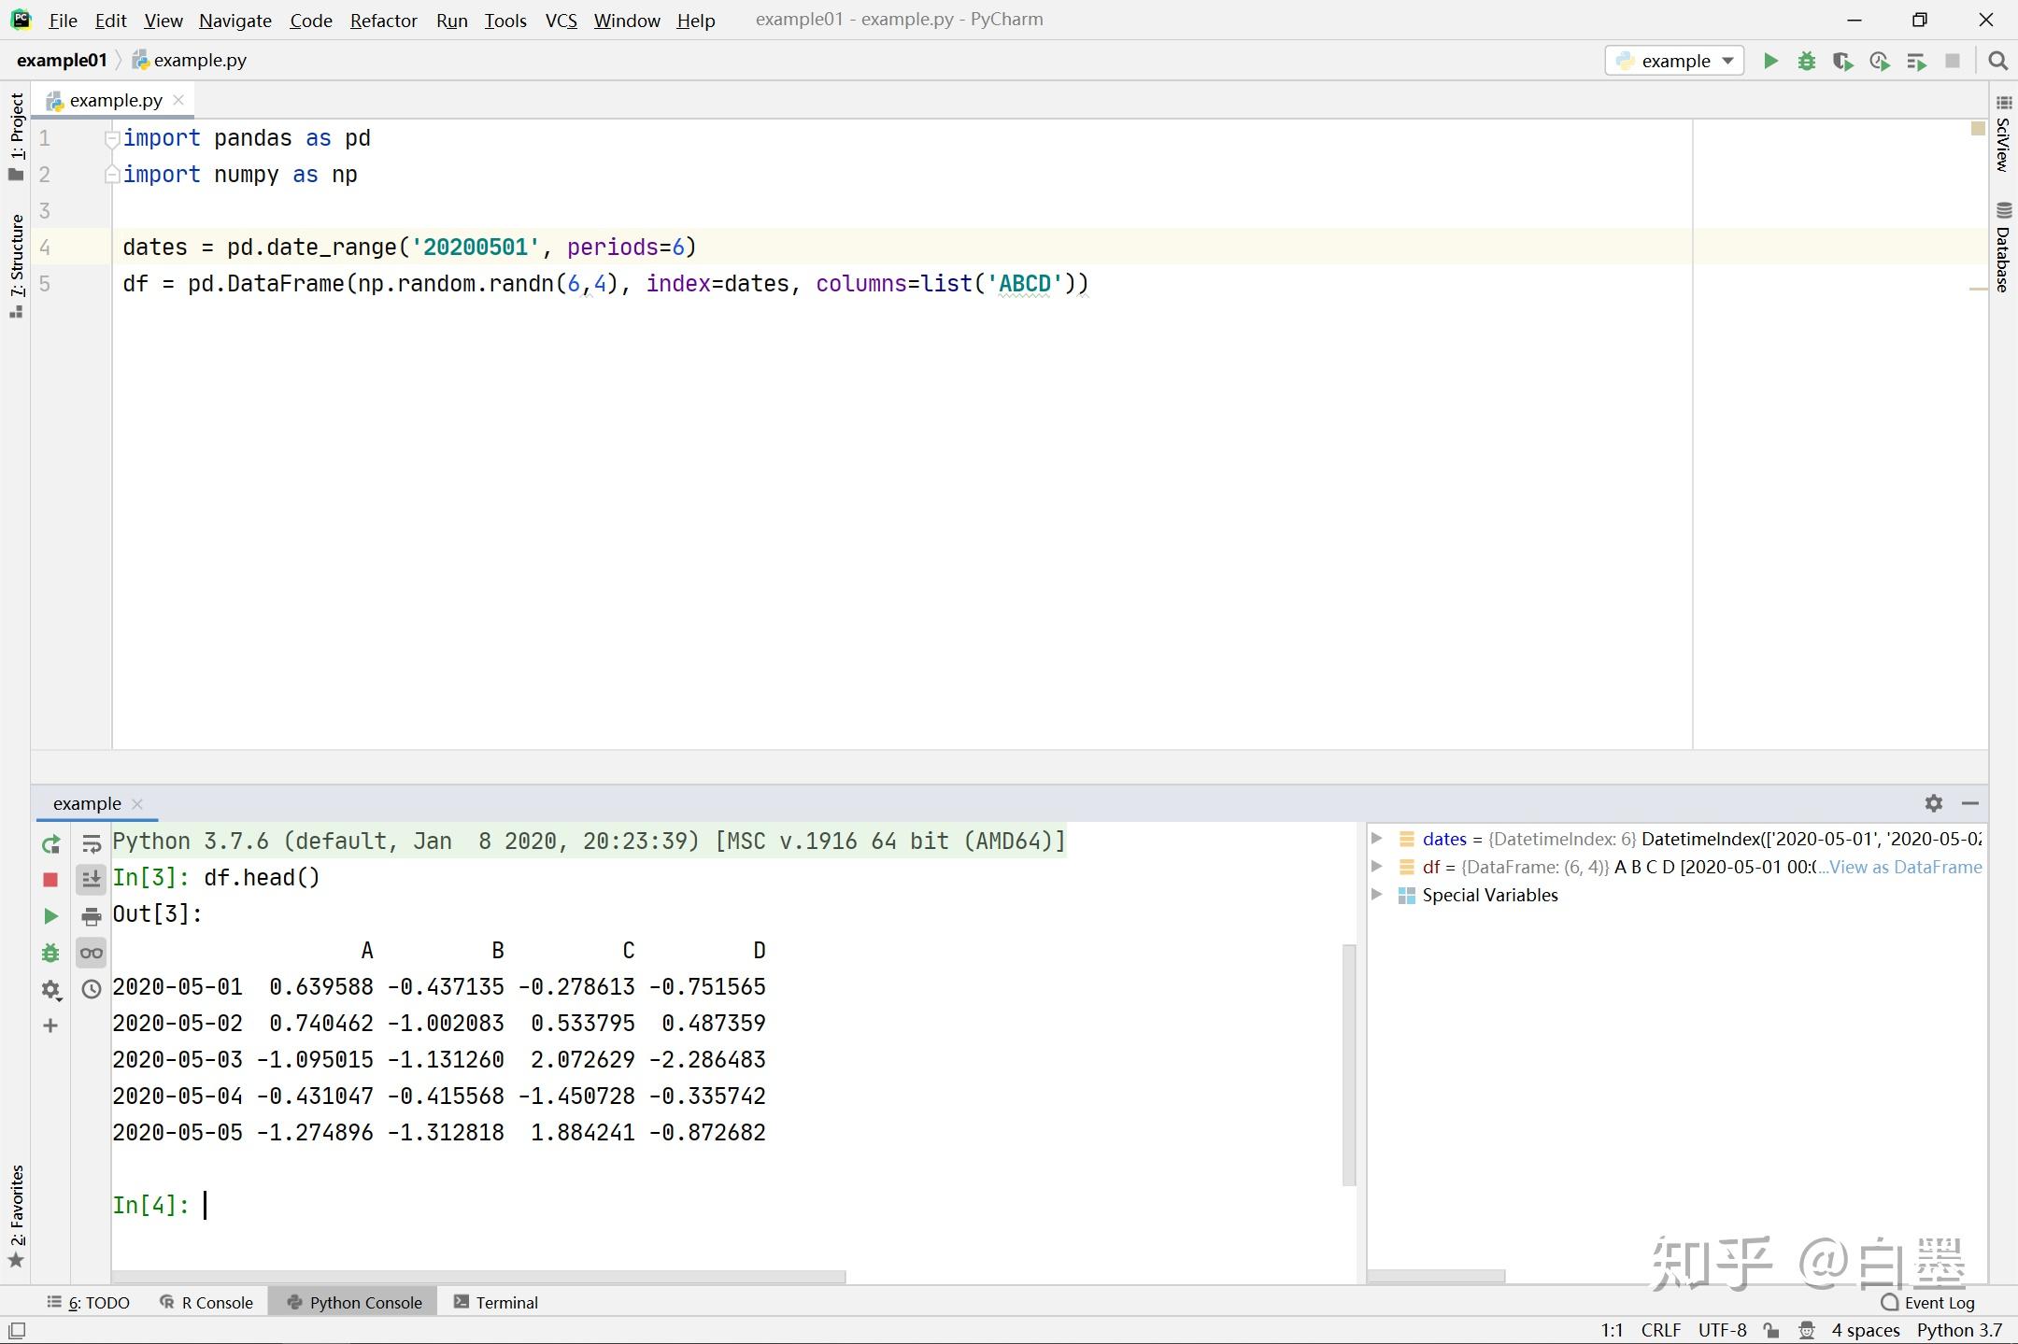Open Search Everywhere magnifier icon

tap(1997, 61)
